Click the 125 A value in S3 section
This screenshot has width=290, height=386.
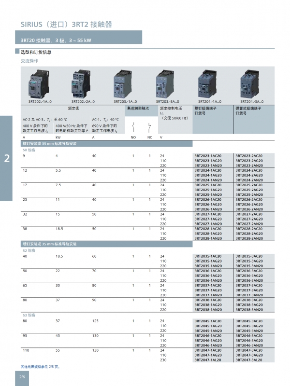click(x=95, y=321)
